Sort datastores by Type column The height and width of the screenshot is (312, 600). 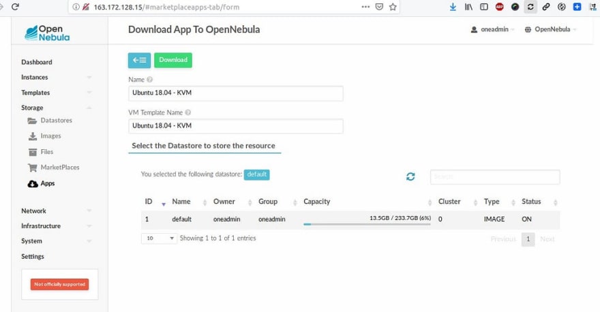pos(499,202)
